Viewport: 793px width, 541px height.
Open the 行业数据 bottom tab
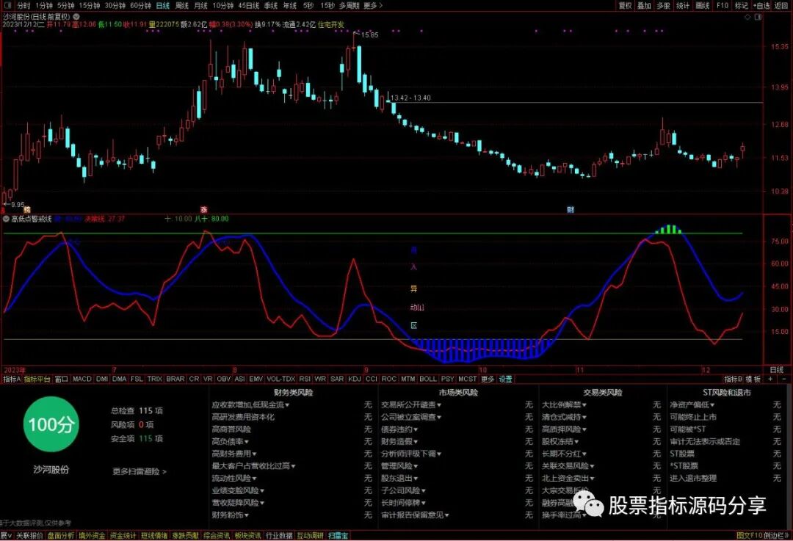[x=279, y=535]
